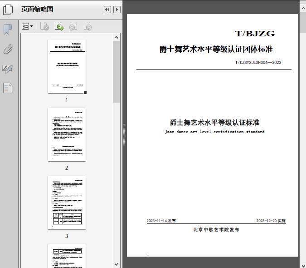Click the single right-arrow expand panel button
The height and width of the screenshot is (268, 306).
[117, 10]
